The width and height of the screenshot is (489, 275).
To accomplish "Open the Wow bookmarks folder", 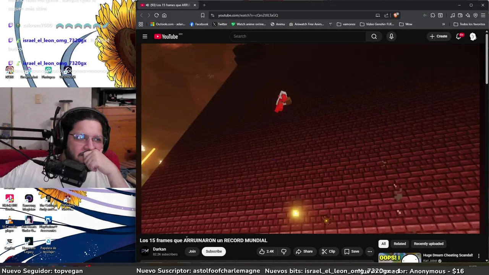I will [x=405, y=24].
